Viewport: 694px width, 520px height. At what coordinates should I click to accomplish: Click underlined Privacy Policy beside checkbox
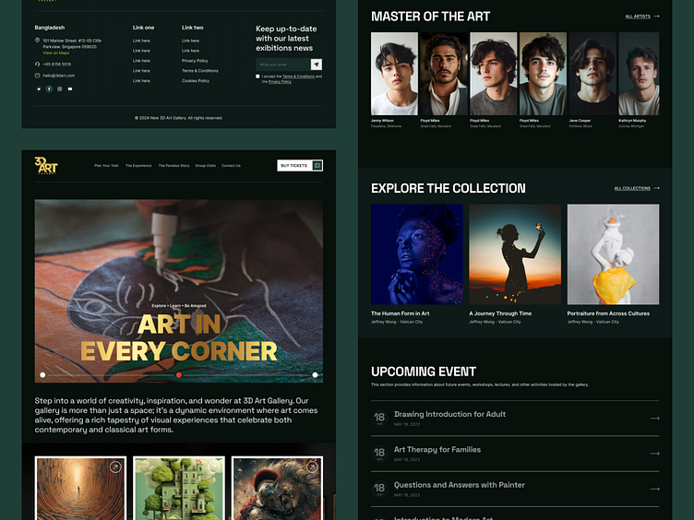point(280,82)
